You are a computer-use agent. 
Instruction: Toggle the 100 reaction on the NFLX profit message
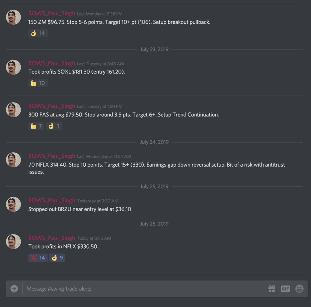click(38, 257)
